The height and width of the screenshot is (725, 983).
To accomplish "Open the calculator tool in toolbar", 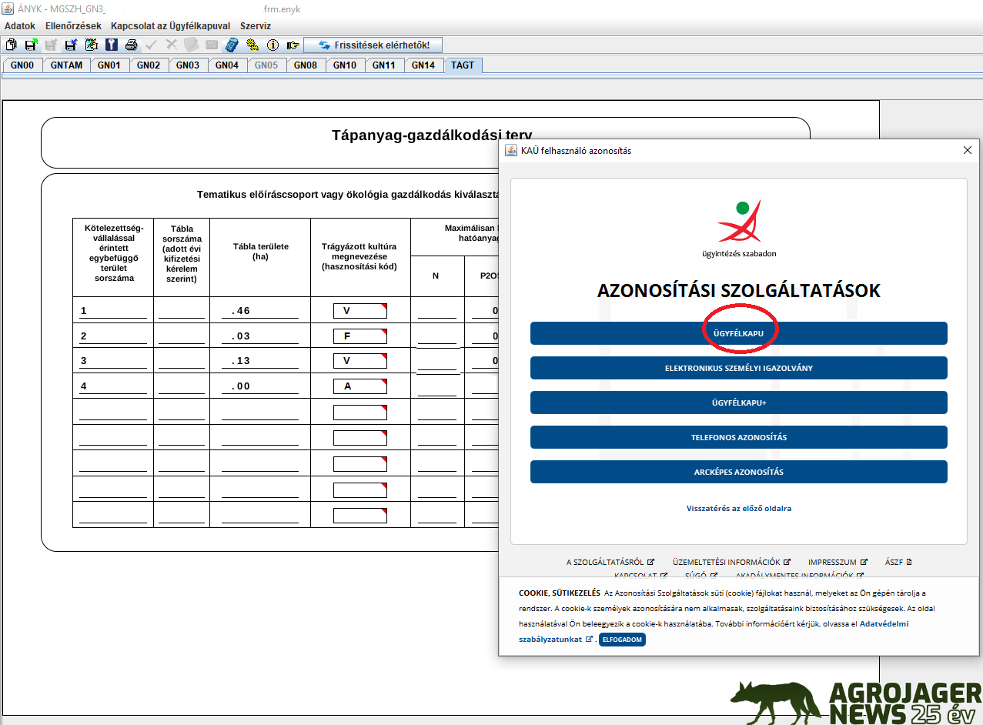I will (x=231, y=45).
